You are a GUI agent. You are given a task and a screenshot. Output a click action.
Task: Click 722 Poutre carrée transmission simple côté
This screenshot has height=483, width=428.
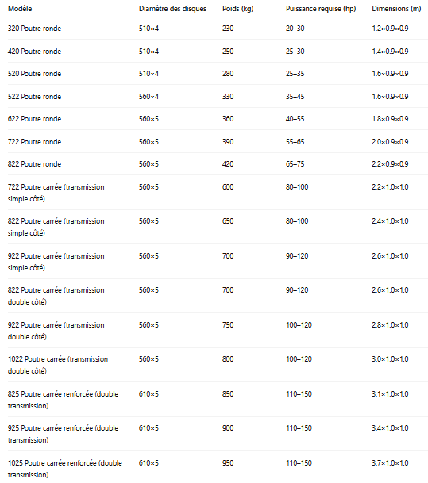(56, 193)
